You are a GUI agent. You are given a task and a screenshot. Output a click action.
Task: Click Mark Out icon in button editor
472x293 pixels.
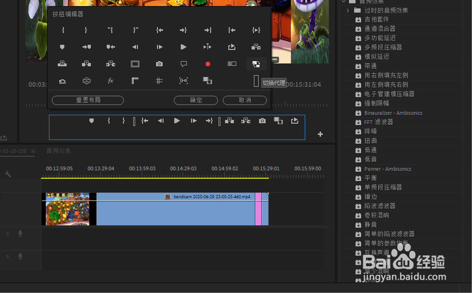86,30
